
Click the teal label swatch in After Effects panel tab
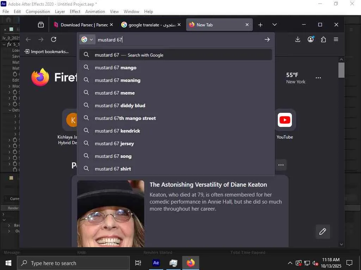11,29
